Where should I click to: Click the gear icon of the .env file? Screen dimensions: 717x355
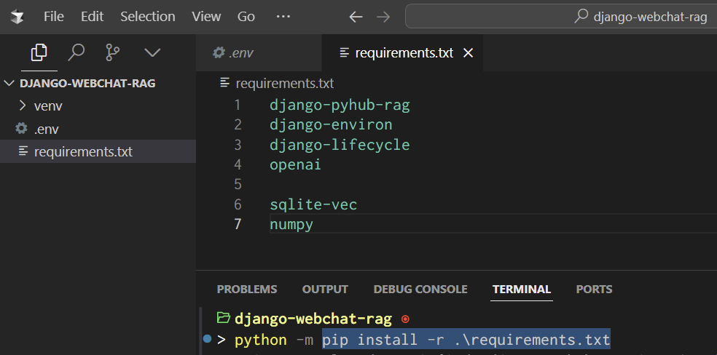[21, 128]
